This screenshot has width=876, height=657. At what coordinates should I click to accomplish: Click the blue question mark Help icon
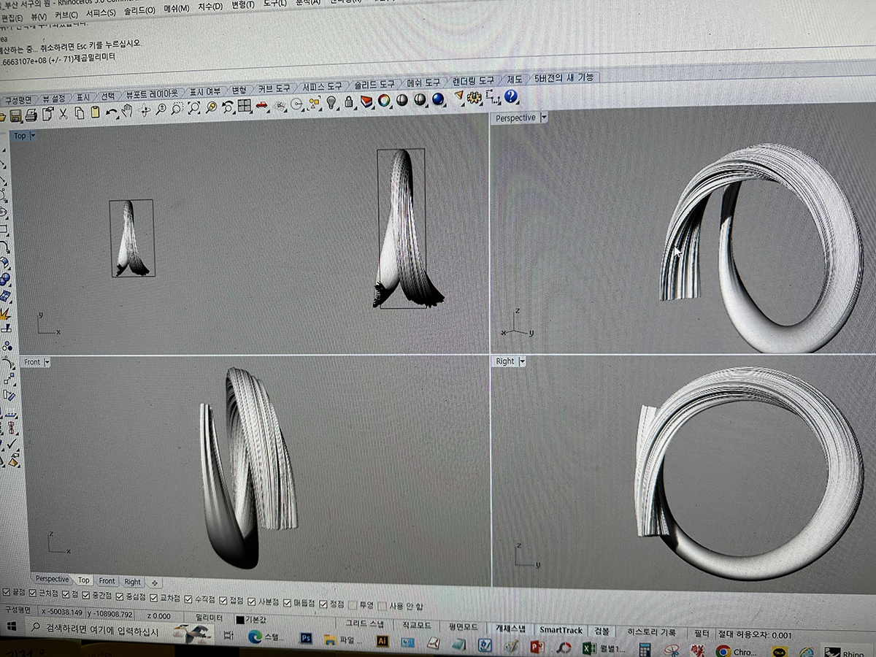pos(510,96)
